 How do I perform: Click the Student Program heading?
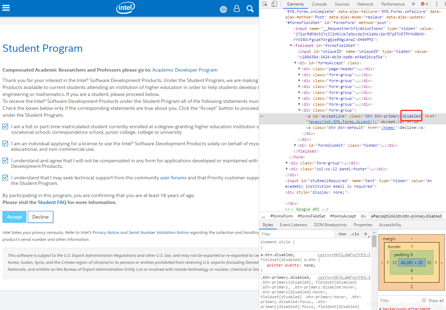tap(42, 48)
